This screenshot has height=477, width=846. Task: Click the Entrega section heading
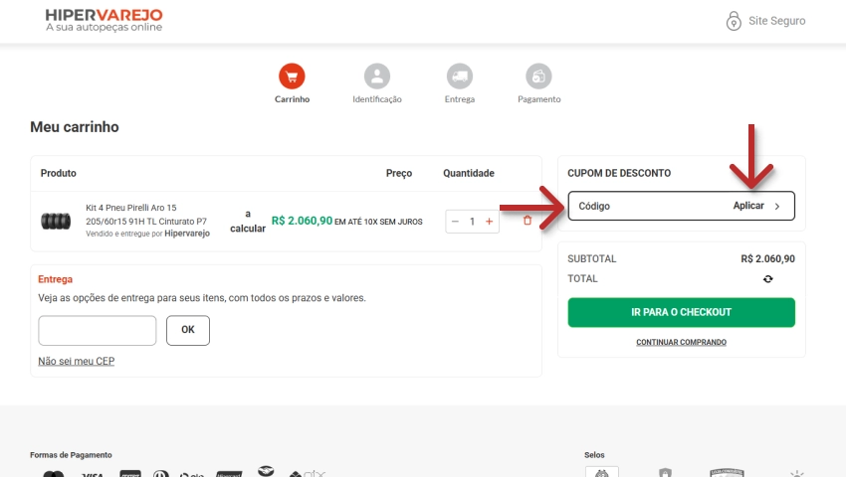[55, 279]
